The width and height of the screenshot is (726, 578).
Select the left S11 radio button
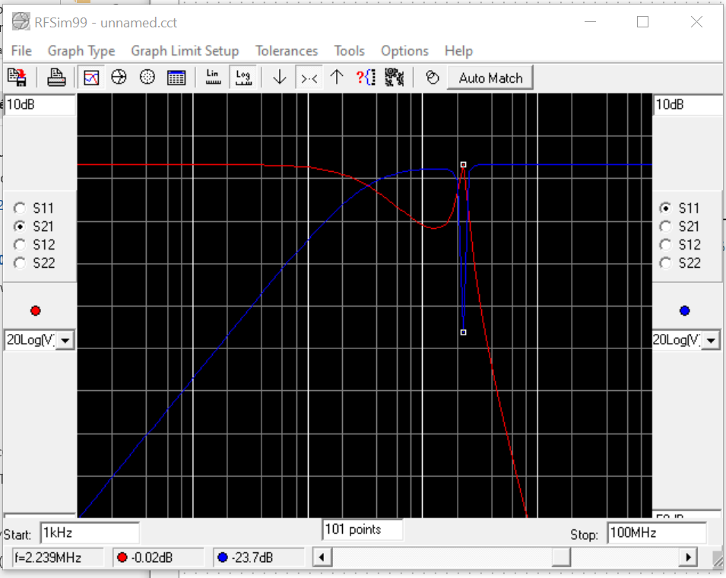(x=20, y=208)
